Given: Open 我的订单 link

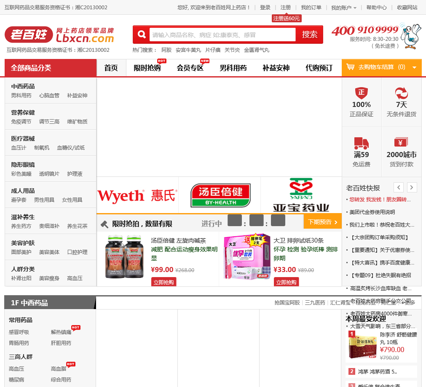Looking at the screenshot, I should point(311,7).
